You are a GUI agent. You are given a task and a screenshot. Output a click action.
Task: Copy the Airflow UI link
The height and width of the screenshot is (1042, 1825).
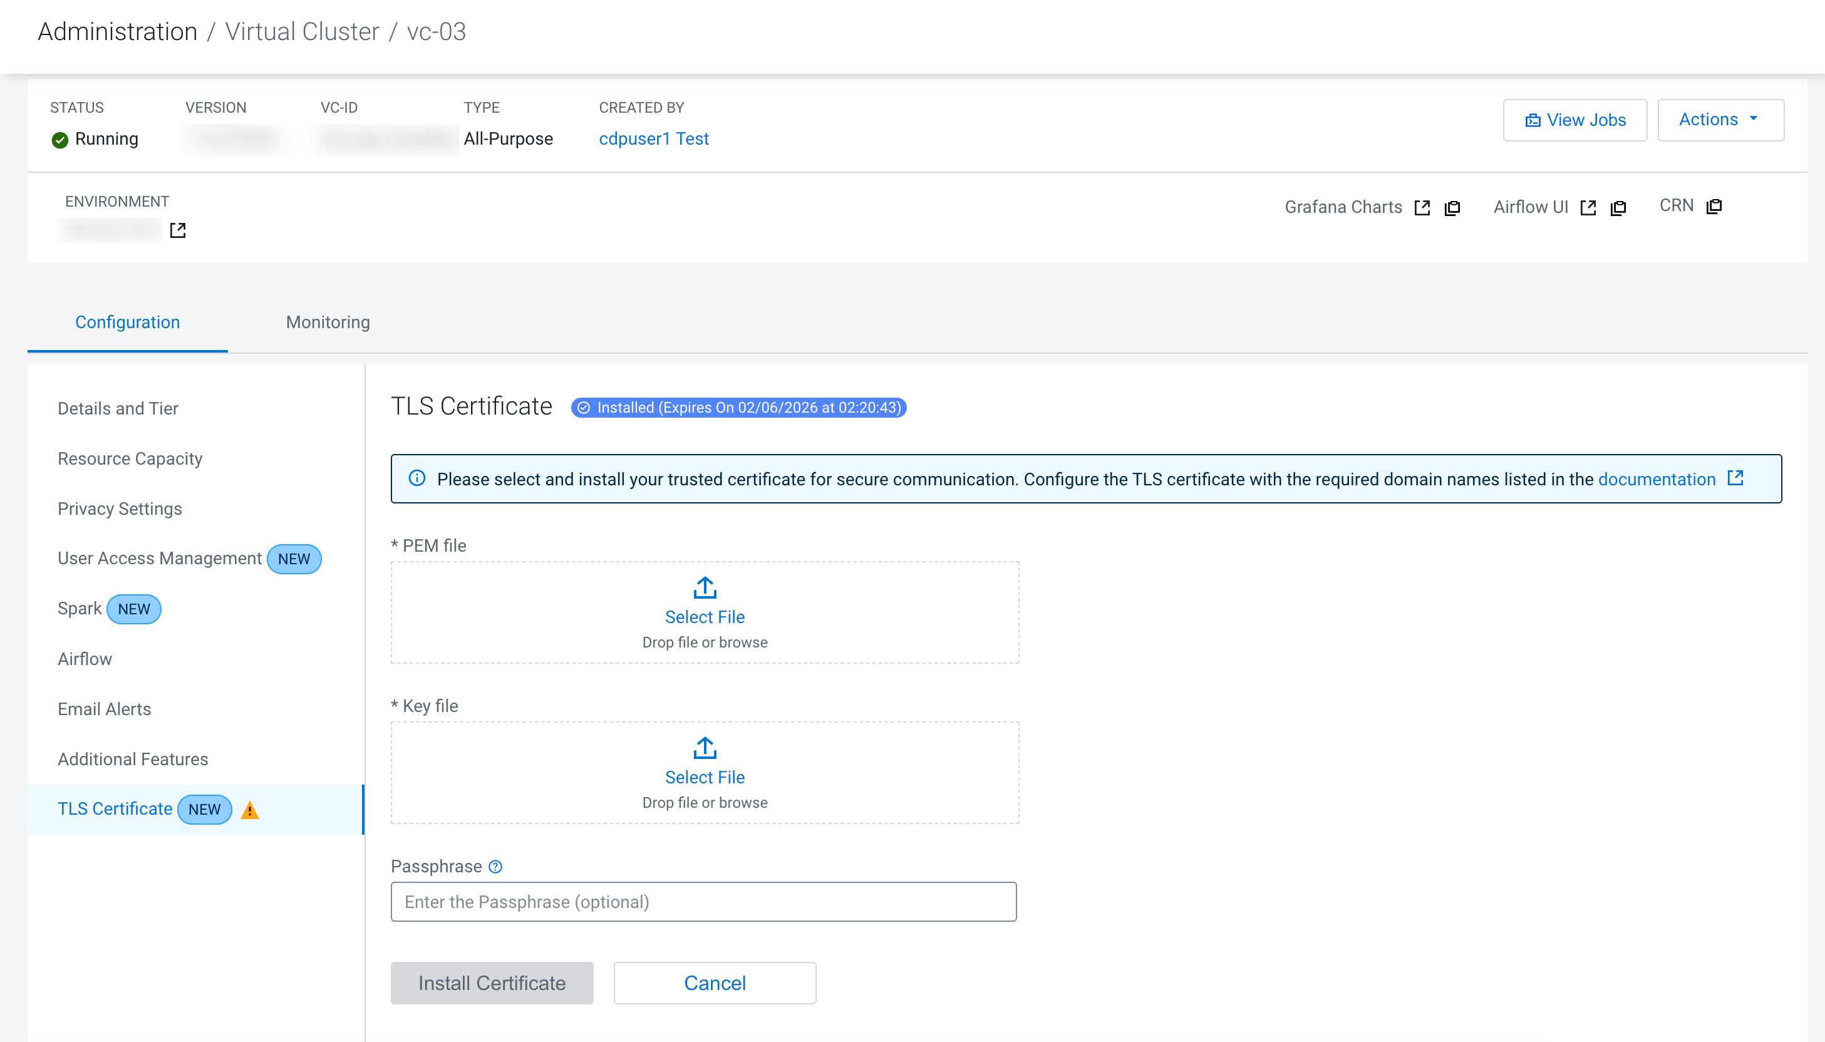tap(1618, 207)
